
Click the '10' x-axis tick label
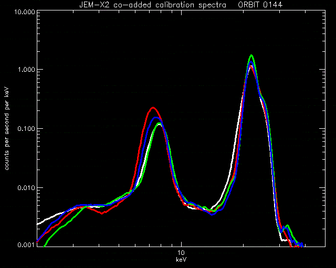[181, 253]
